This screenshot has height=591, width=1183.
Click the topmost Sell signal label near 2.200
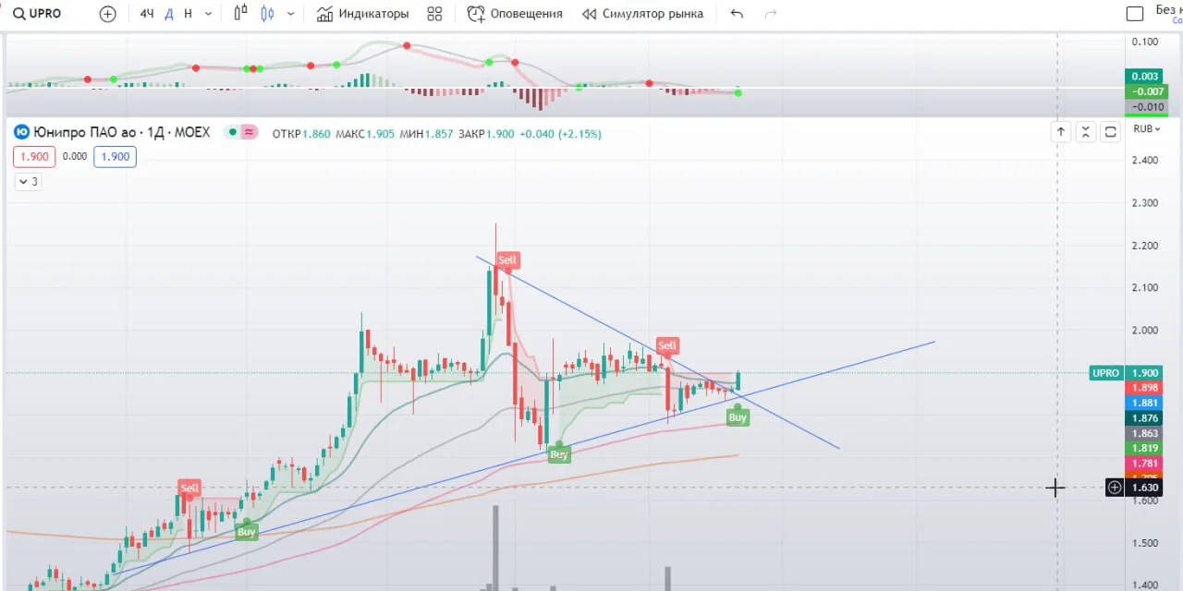[x=507, y=260]
